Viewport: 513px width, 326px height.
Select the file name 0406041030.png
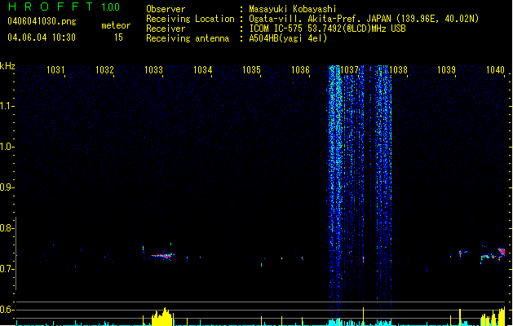tap(42, 21)
